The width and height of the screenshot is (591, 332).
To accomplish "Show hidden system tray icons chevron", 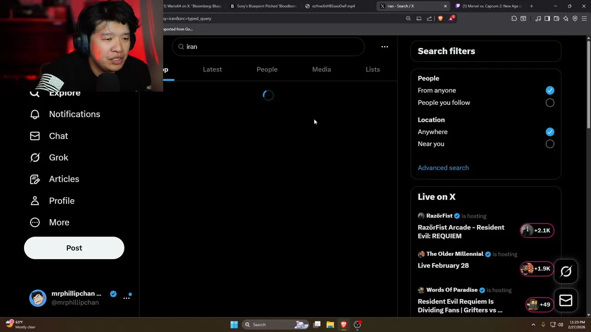I will (x=533, y=325).
